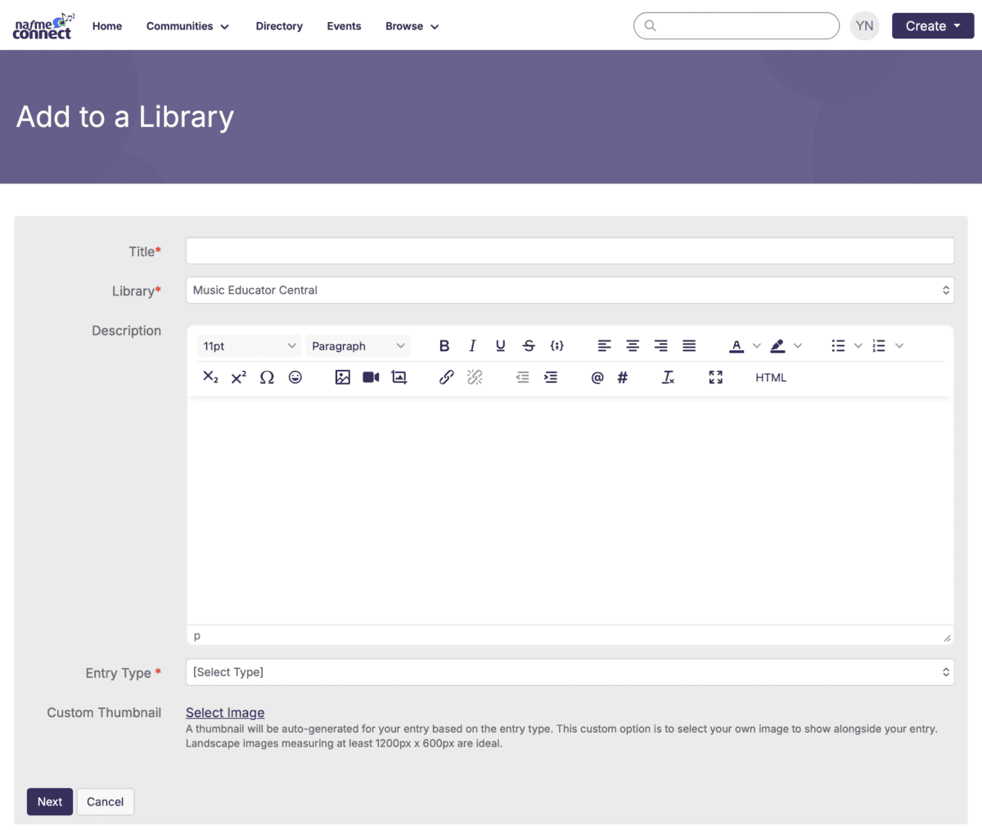
Task: Open the Communities menu
Action: (x=187, y=26)
